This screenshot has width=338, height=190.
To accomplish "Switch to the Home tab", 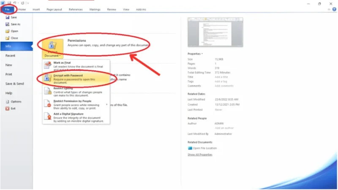I will [x=22, y=9].
